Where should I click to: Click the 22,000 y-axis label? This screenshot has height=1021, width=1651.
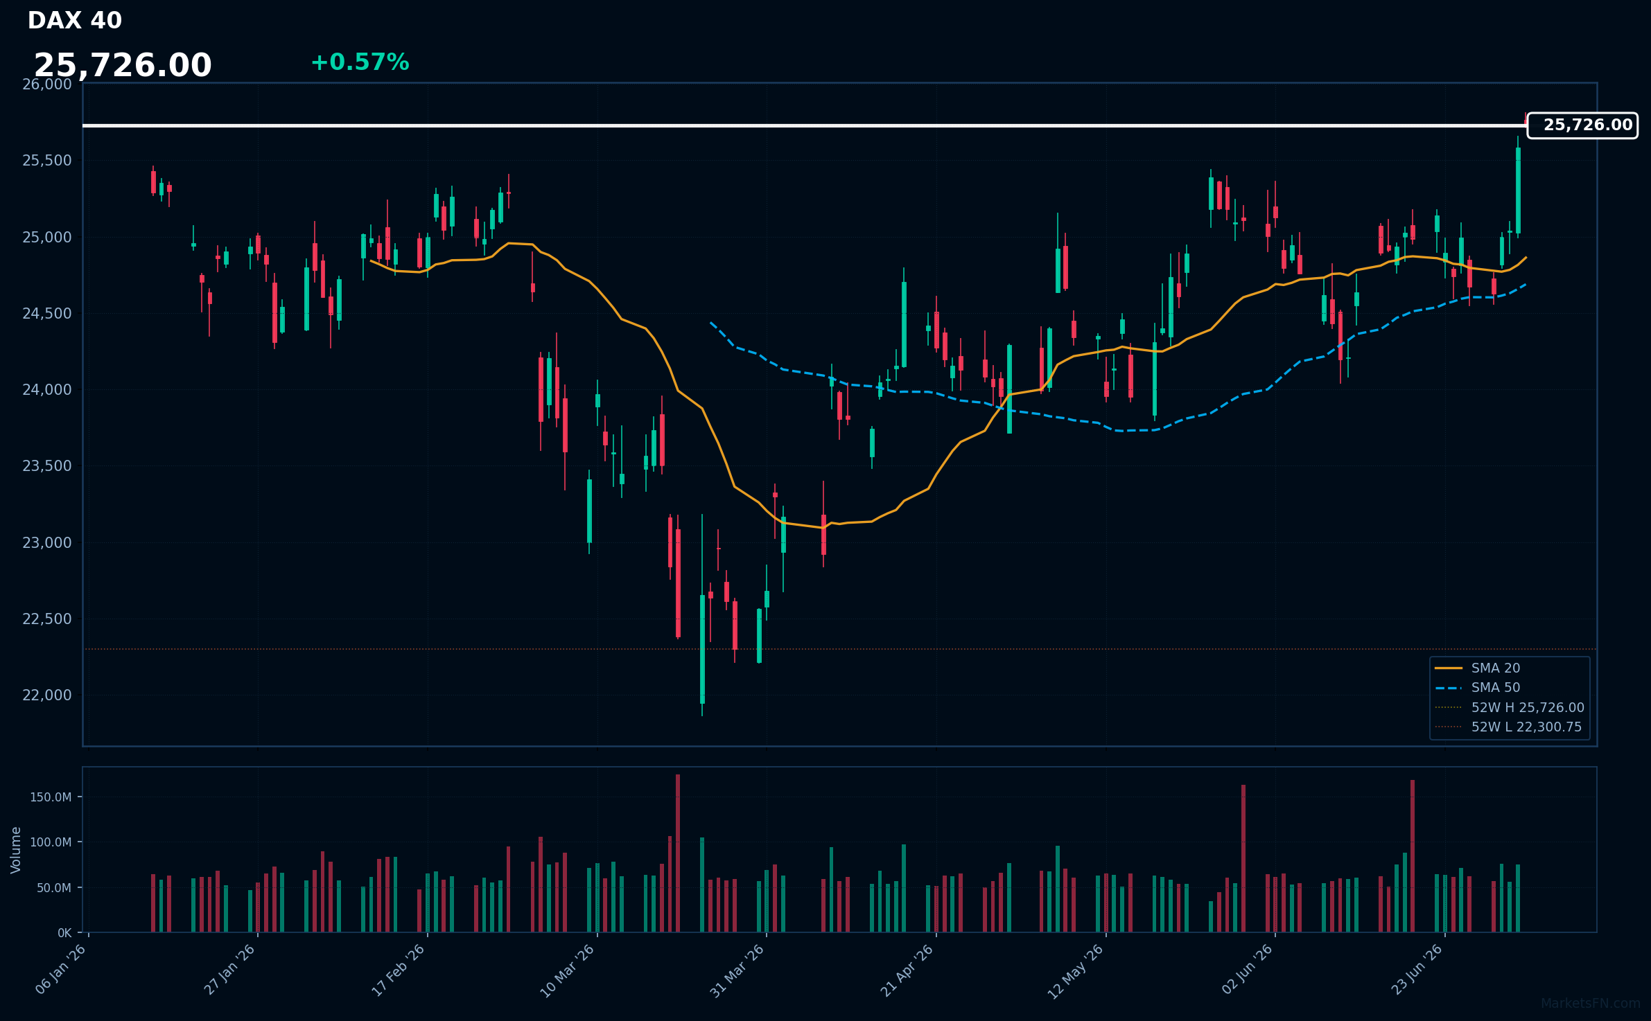tap(47, 695)
